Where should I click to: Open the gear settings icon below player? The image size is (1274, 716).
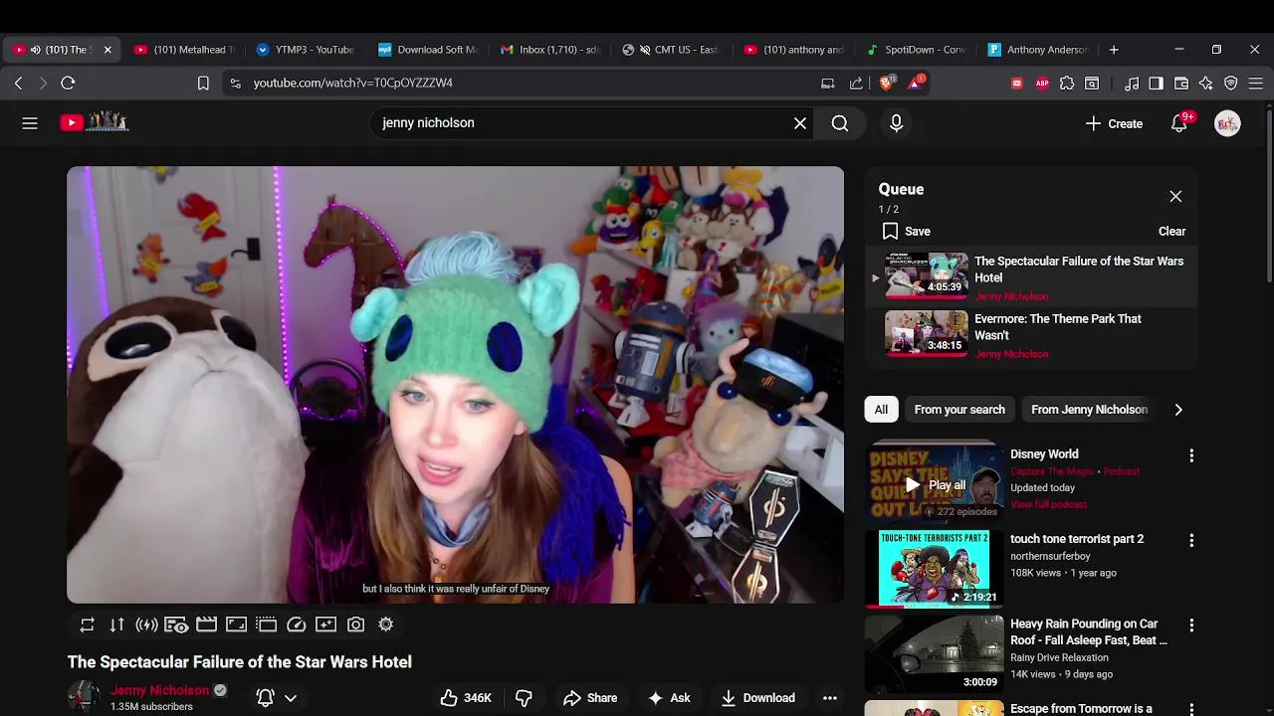385,625
